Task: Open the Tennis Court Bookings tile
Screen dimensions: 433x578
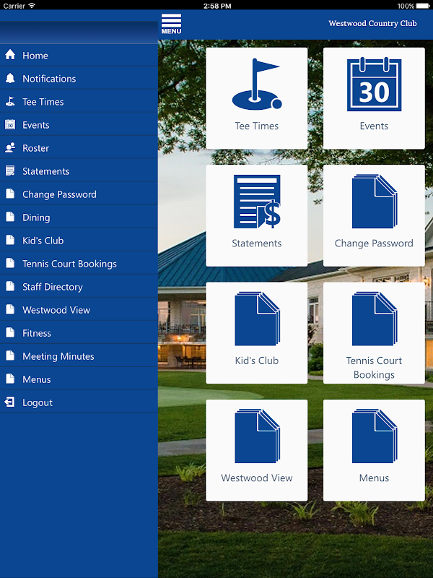Action: [374, 333]
